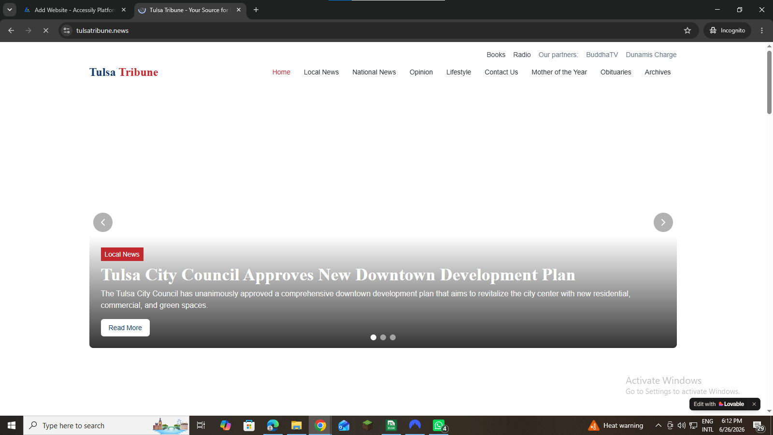Show hidden system tray icons
The height and width of the screenshot is (435, 773).
pyautogui.click(x=658, y=425)
